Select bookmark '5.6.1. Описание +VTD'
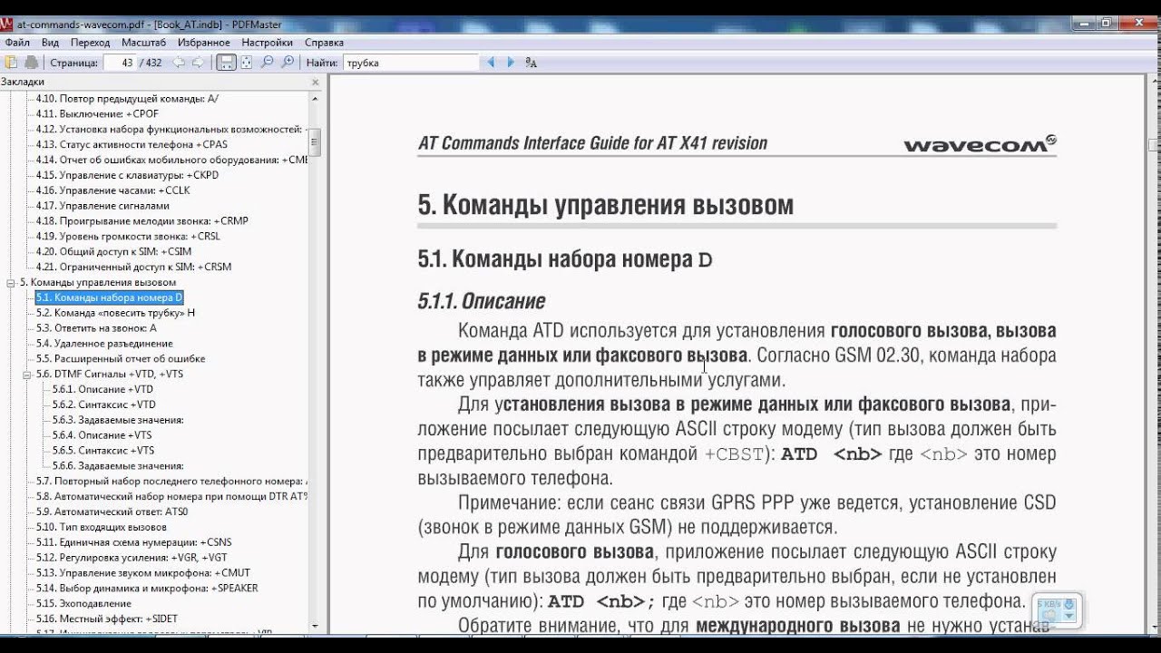This screenshot has height=653, width=1161. click(102, 389)
